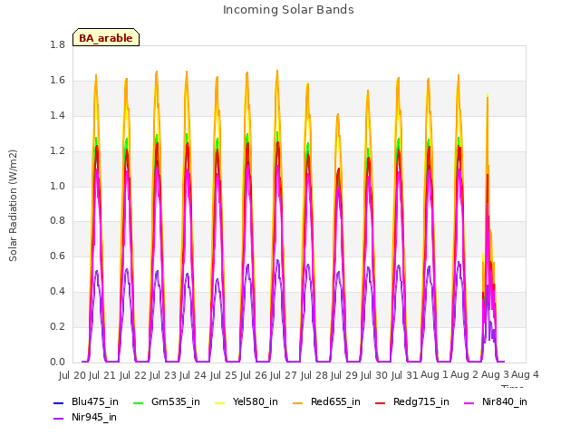Click the 0.6 y-axis tick label
Viewport: 580px width, 435px height.
57,256
